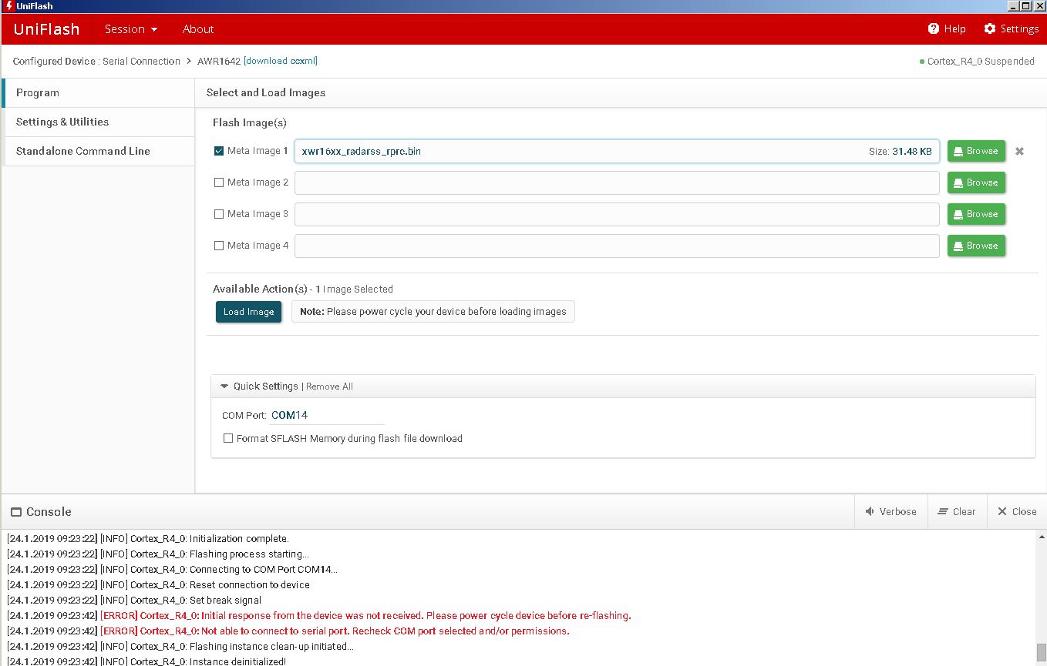This screenshot has width=1047, height=666.
Task: Click the console scrollbar thumb
Action: (x=1041, y=652)
